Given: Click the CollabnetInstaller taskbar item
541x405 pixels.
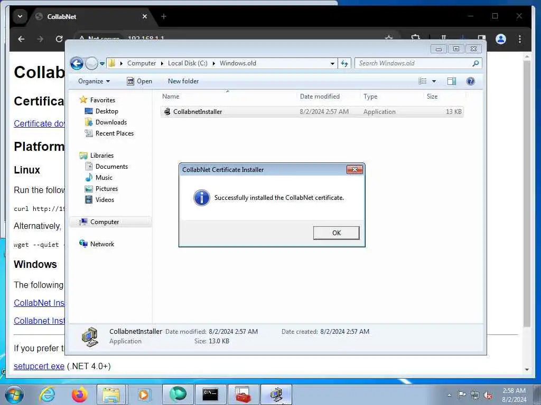Looking at the screenshot, I should pyautogui.click(x=276, y=394).
